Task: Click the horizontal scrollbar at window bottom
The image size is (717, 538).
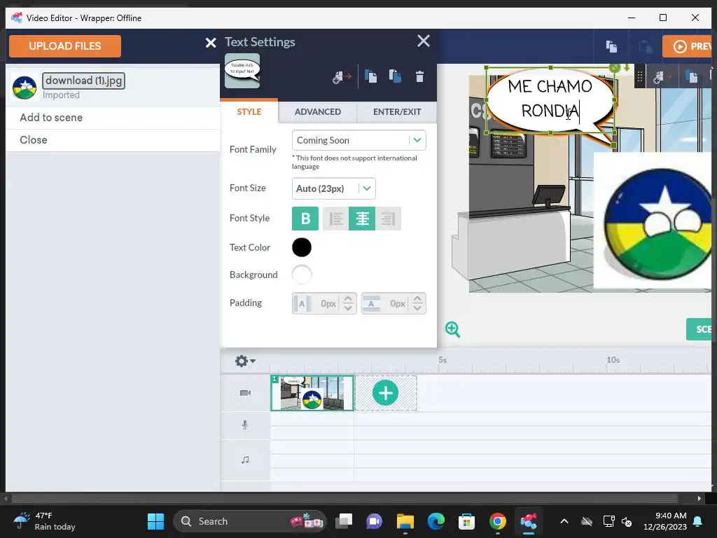Action: click(344, 498)
